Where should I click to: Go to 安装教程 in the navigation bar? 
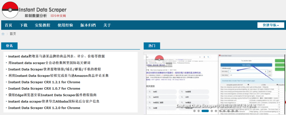coord(42,25)
